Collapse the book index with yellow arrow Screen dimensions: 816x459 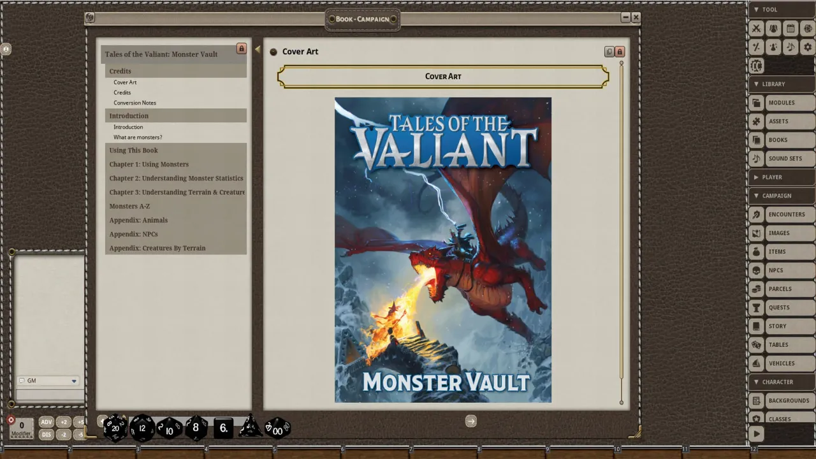click(x=258, y=49)
